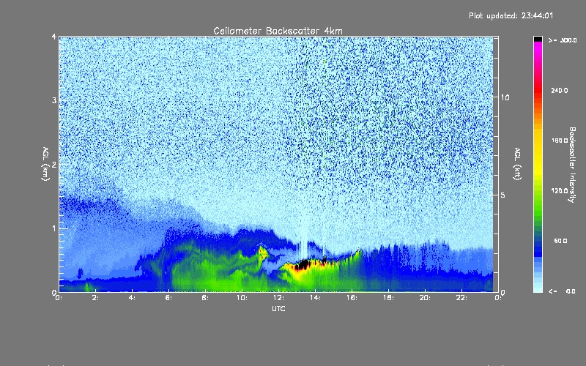Click the '2' km axis tick label
586x366 pixels.
coord(54,164)
